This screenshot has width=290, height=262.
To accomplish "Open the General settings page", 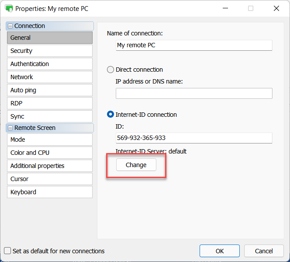I will tap(49, 38).
